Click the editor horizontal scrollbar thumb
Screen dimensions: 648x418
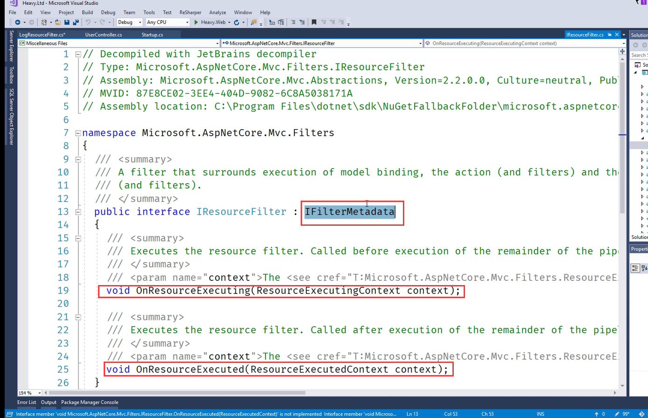click(x=177, y=393)
